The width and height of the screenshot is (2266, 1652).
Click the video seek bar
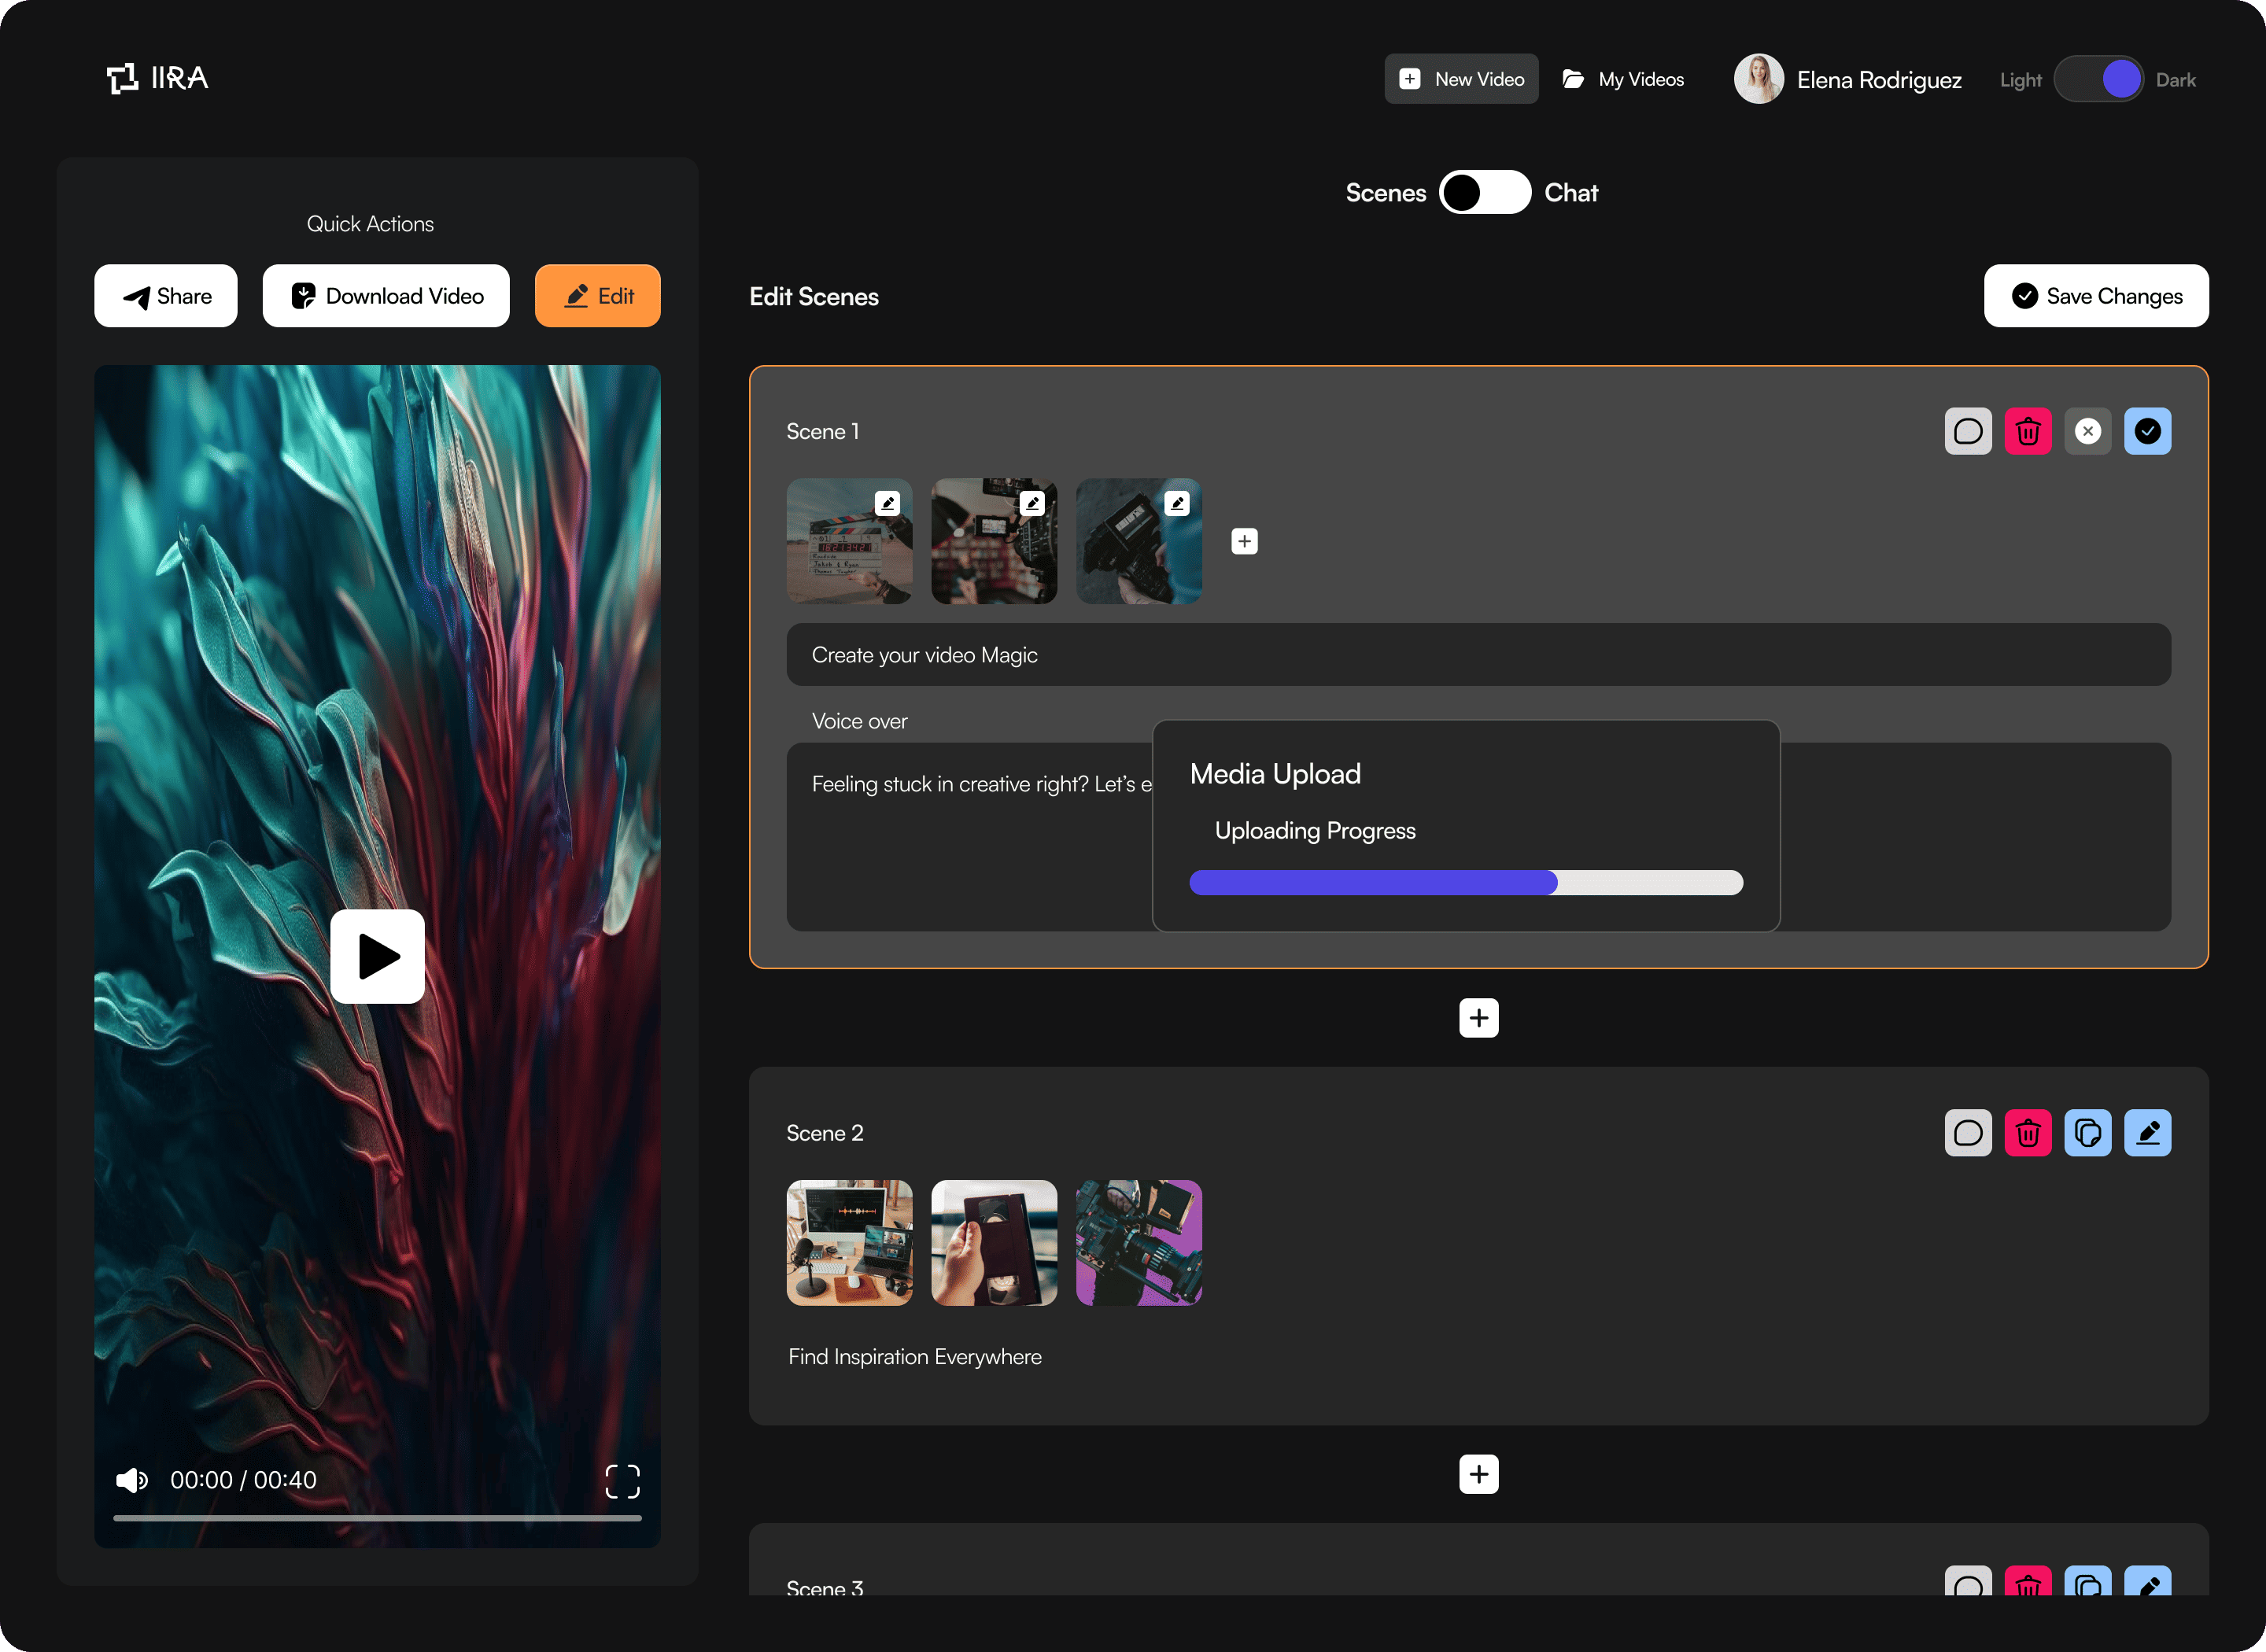pos(378,1518)
